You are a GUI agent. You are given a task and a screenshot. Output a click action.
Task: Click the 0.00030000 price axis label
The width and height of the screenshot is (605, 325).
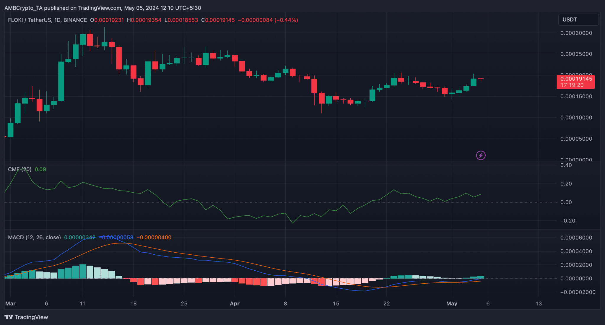click(x=576, y=33)
